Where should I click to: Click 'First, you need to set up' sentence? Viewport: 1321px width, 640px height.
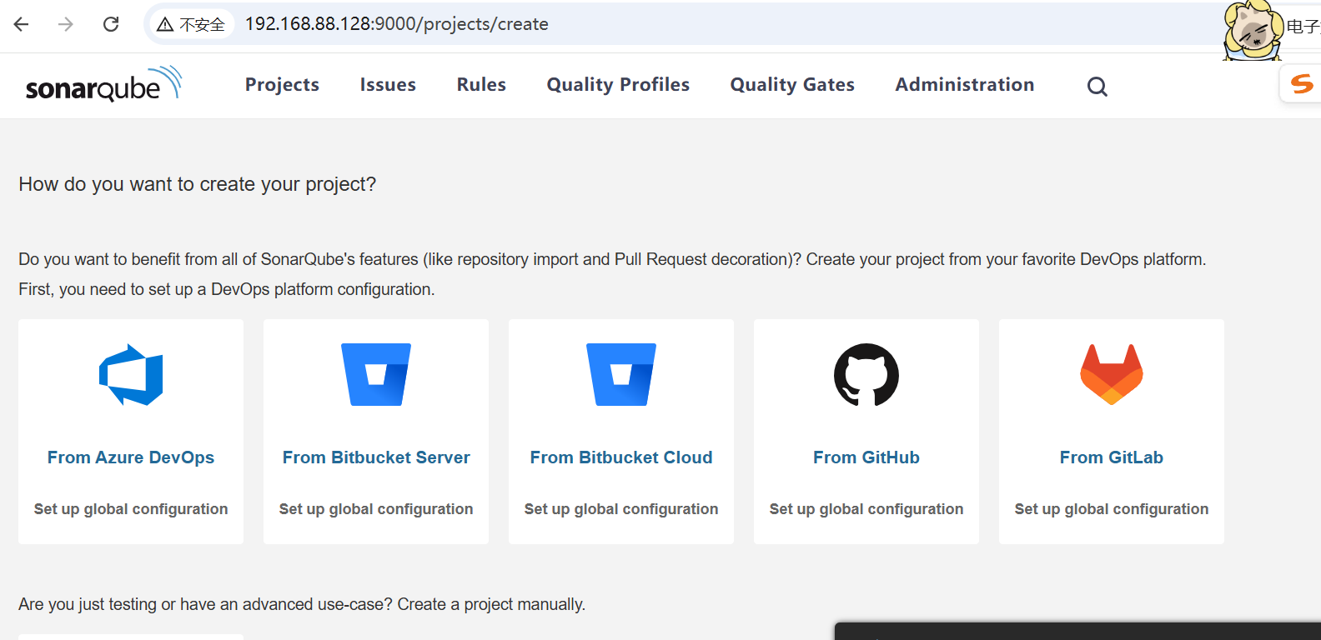coord(227,289)
